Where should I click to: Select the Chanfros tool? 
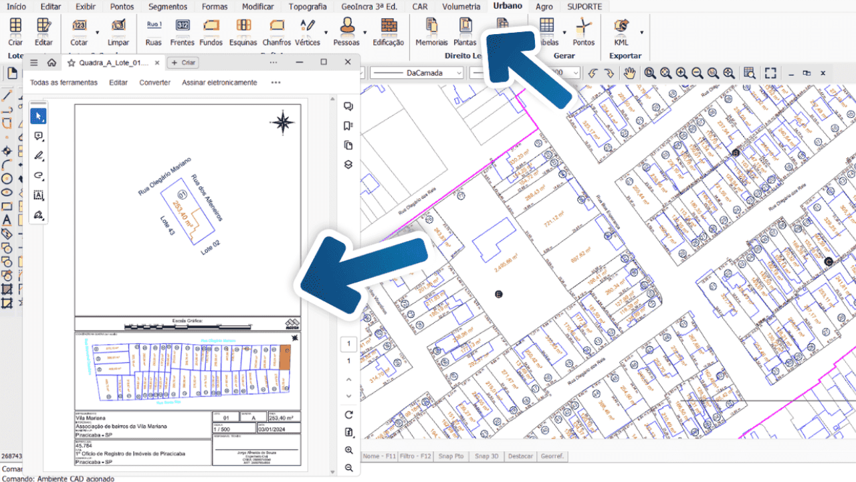276,27
